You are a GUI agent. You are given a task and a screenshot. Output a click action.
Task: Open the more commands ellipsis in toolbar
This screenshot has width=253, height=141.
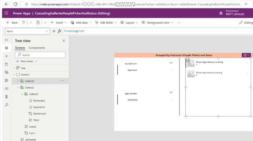(179, 23)
